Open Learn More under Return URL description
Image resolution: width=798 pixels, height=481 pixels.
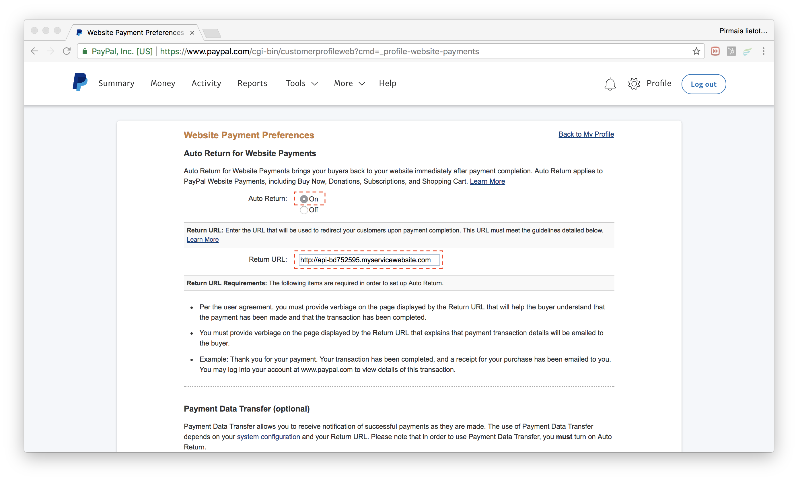pyautogui.click(x=203, y=240)
